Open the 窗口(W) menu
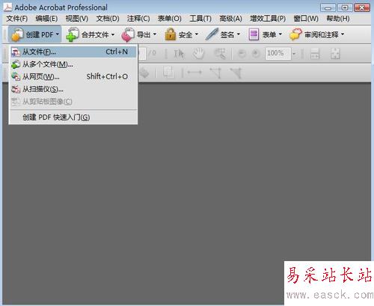The image size is (374, 306). [306, 19]
